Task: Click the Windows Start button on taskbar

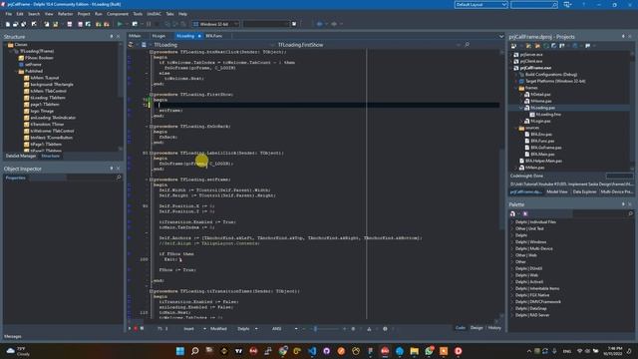Action: [180, 351]
